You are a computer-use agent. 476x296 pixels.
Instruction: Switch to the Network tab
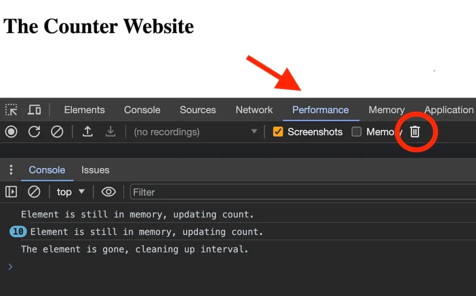click(x=254, y=110)
